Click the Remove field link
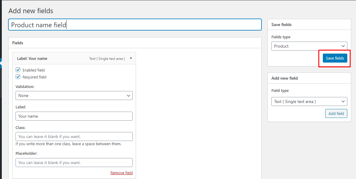This screenshot has width=356, height=179. pos(121,173)
